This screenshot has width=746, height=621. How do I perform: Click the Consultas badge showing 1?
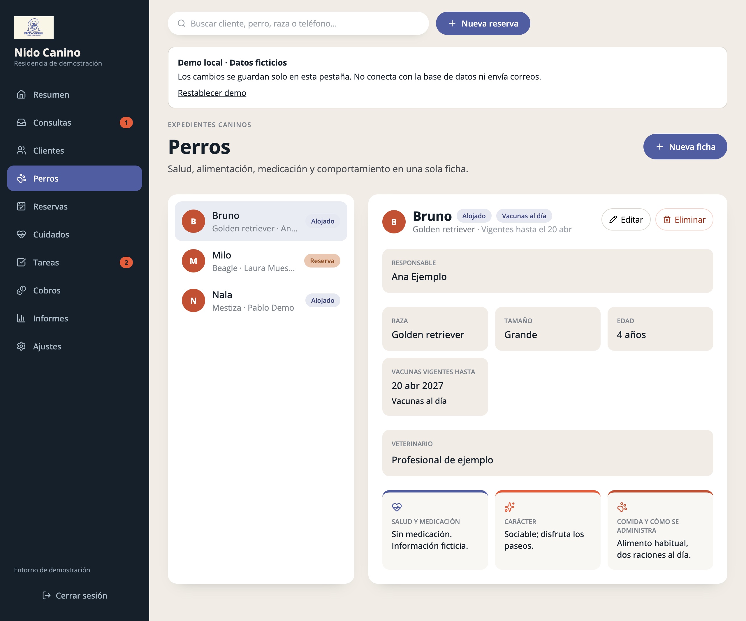point(126,123)
